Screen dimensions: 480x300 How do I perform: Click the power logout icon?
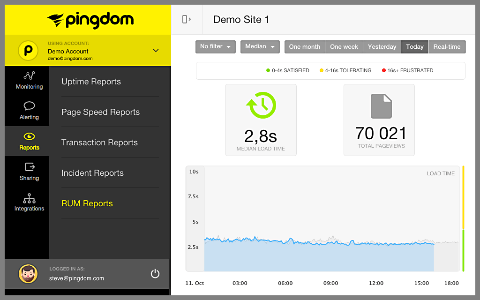pyautogui.click(x=155, y=273)
